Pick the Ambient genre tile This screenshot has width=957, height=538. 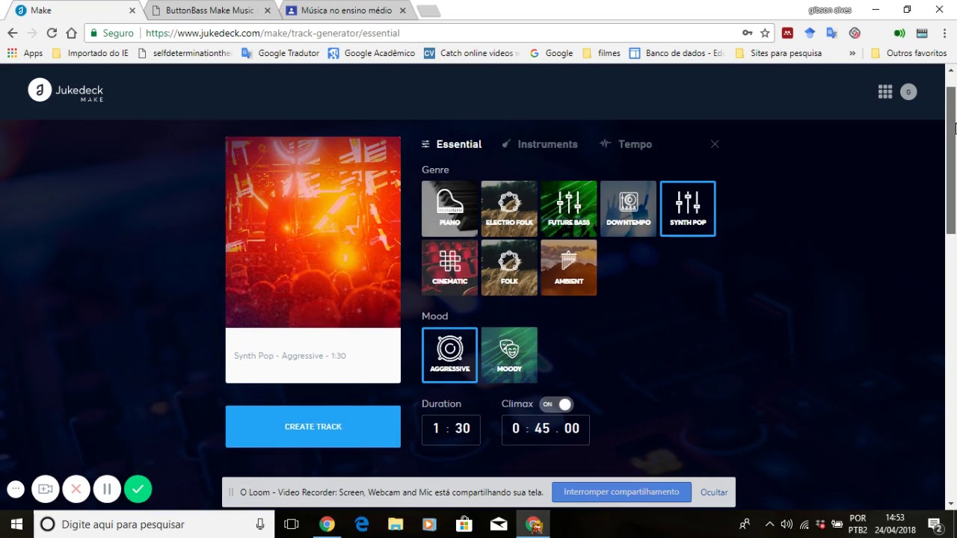568,268
